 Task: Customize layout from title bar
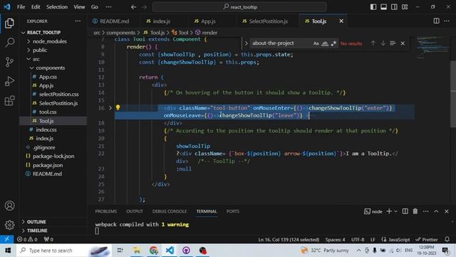[x=405, y=7]
